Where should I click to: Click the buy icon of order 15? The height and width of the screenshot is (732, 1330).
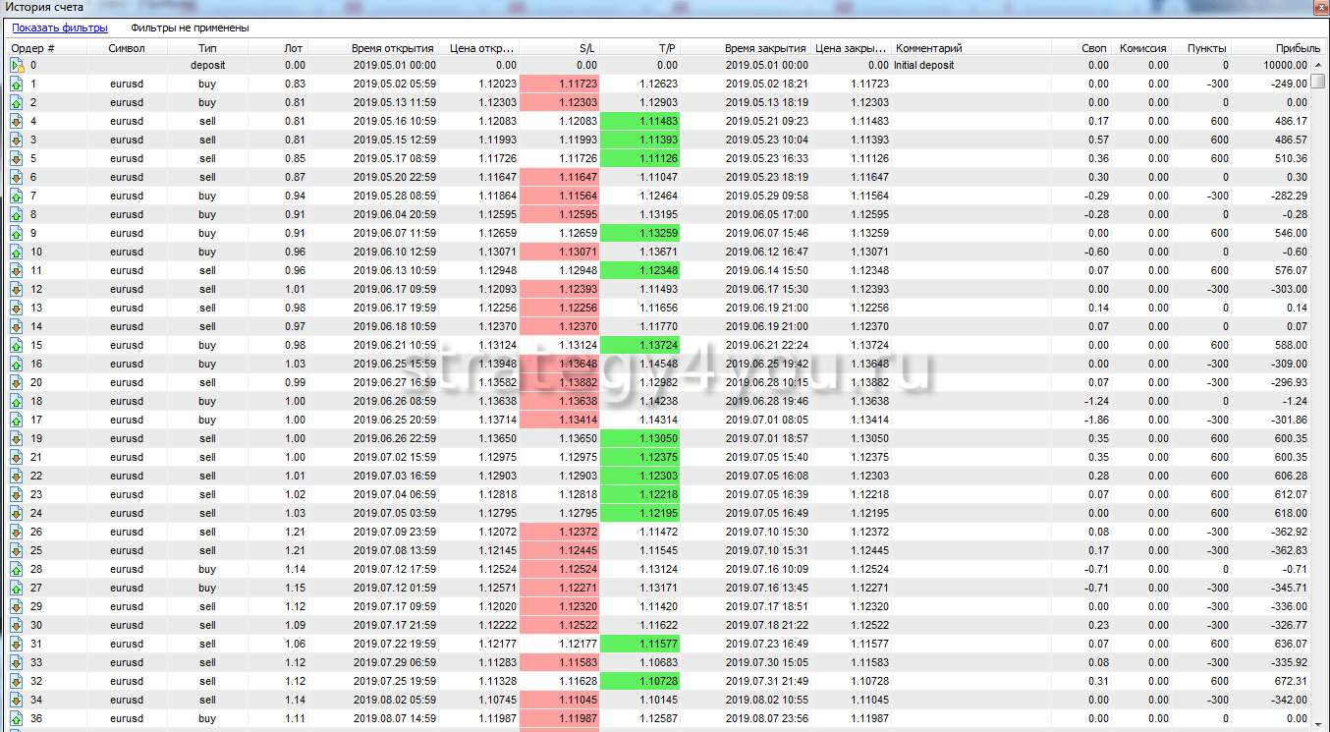click(17, 346)
